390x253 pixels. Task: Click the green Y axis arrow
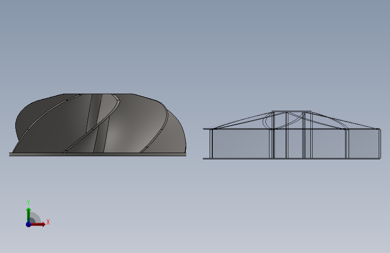coord(28,214)
